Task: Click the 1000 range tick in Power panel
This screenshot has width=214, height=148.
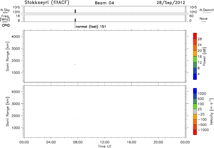Action: point(16,72)
